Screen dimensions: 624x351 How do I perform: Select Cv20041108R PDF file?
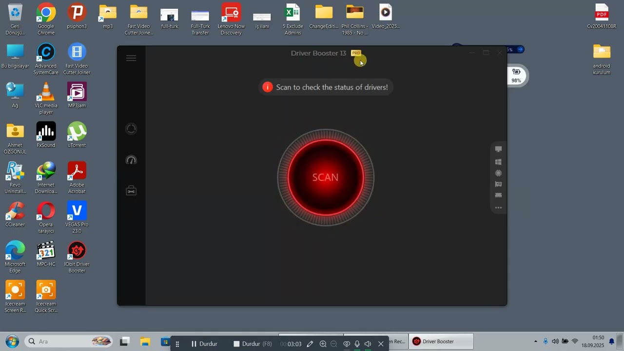point(602,17)
